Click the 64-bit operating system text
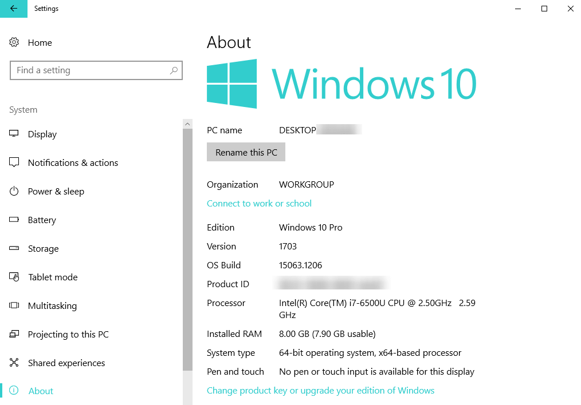This screenshot has height=405, width=581. pyautogui.click(x=370, y=353)
